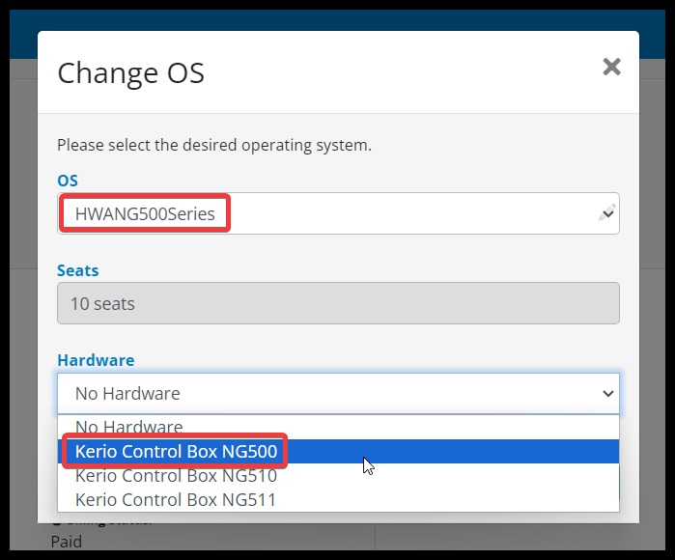Screen dimensions: 675x560
Task: Pick Kerio Control Box NG511 option
Action: tap(176, 499)
